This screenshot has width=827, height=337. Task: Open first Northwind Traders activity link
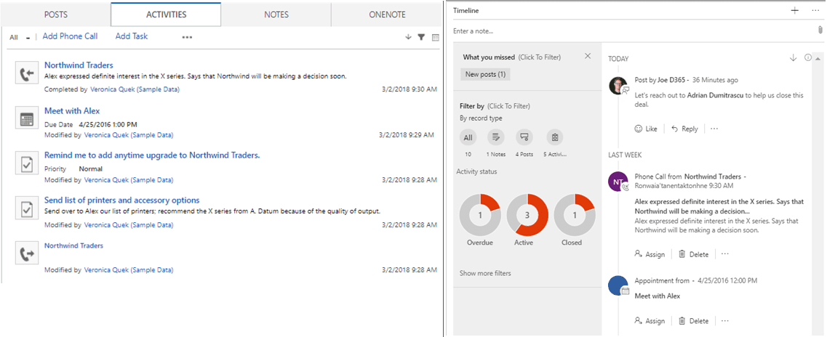click(79, 65)
